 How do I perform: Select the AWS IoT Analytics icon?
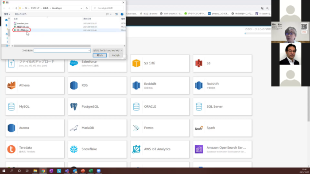136,149
